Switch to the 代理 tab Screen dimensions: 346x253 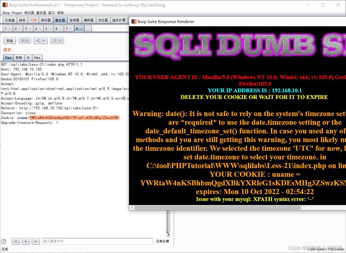33,20
